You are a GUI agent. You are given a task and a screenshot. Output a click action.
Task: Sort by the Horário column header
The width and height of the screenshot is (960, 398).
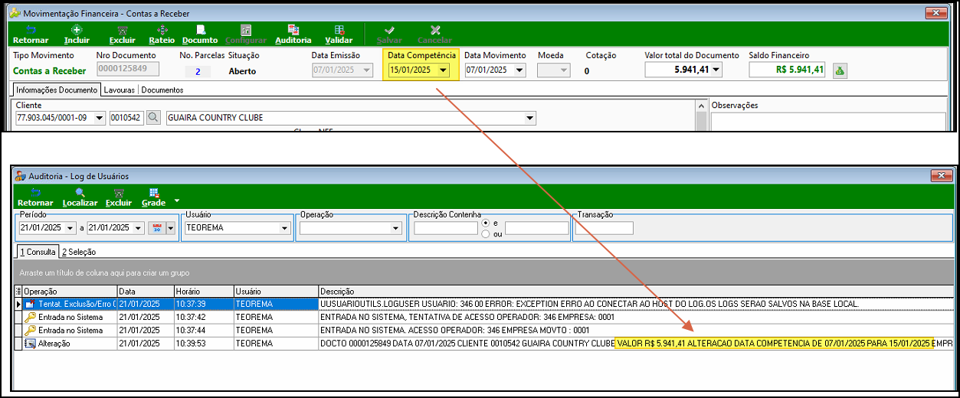(203, 292)
